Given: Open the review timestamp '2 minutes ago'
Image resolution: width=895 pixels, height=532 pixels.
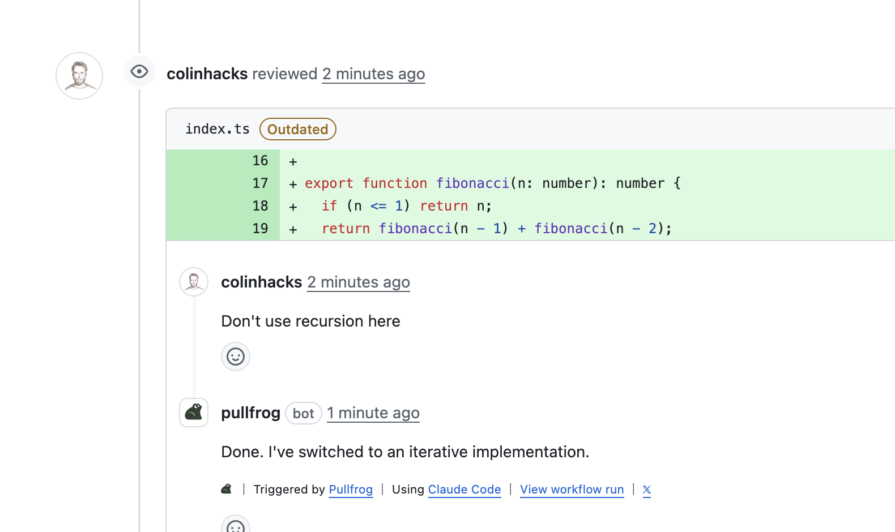Looking at the screenshot, I should pos(373,74).
